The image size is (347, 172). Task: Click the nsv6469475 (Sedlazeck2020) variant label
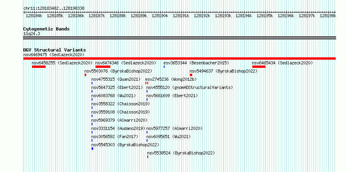(x=54, y=55)
